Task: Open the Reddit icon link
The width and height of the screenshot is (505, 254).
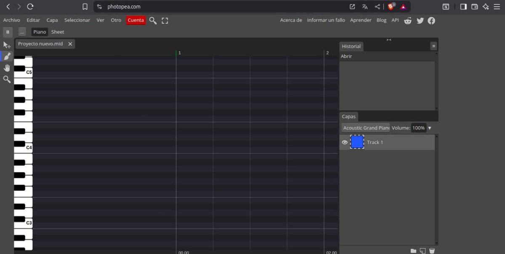Action: tap(408, 21)
